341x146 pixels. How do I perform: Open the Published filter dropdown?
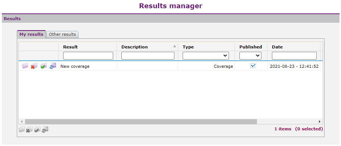click(250, 55)
